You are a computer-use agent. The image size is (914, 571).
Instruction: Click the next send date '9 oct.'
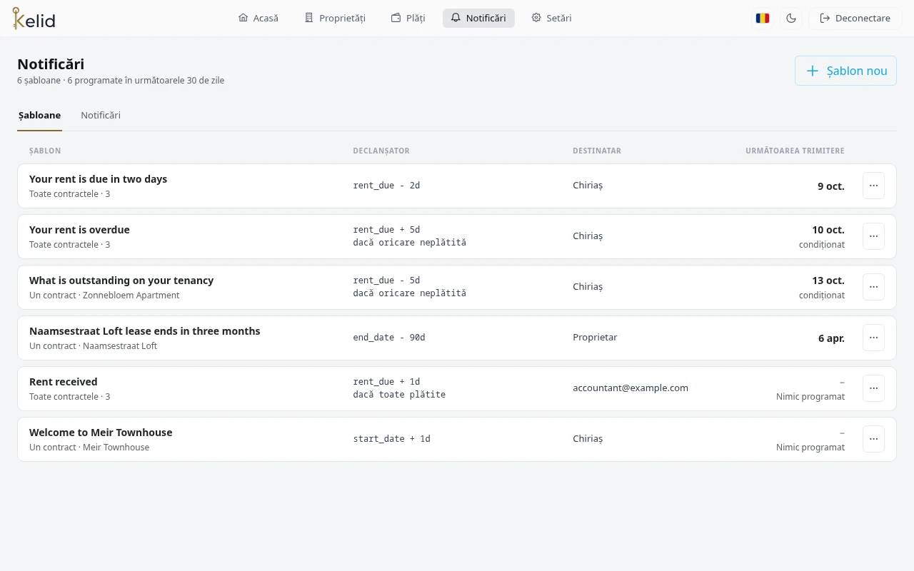pos(831,186)
